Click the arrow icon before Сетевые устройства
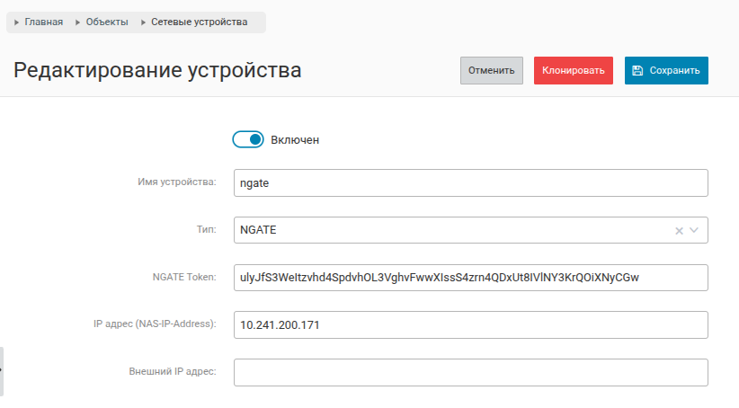The height and width of the screenshot is (408, 739). coord(143,22)
